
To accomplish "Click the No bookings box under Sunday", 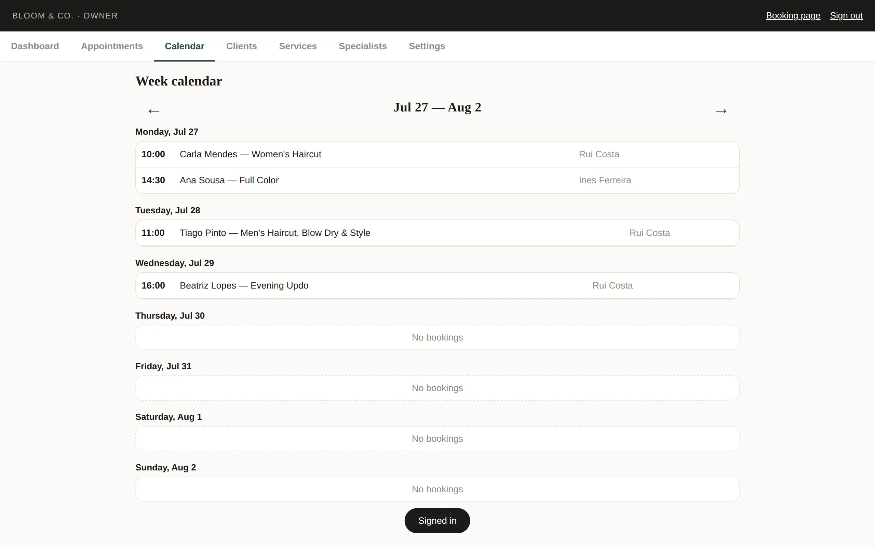I will tap(437, 490).
